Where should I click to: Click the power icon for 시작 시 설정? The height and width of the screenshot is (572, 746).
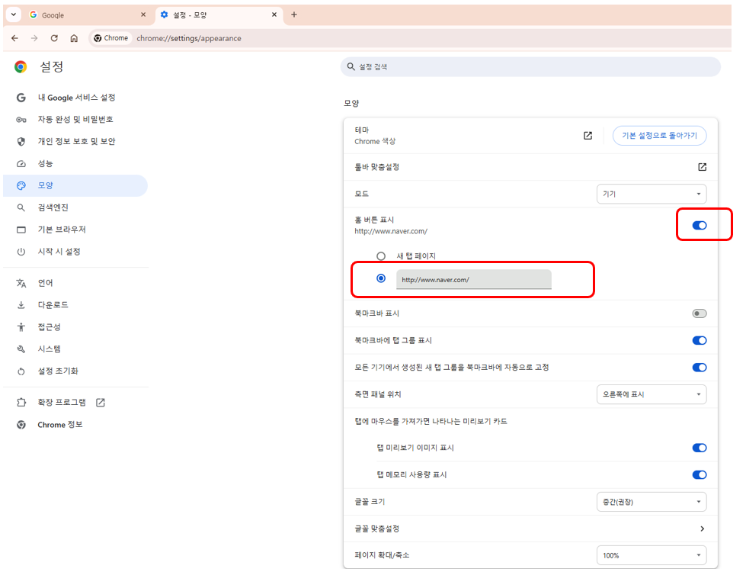tap(21, 252)
